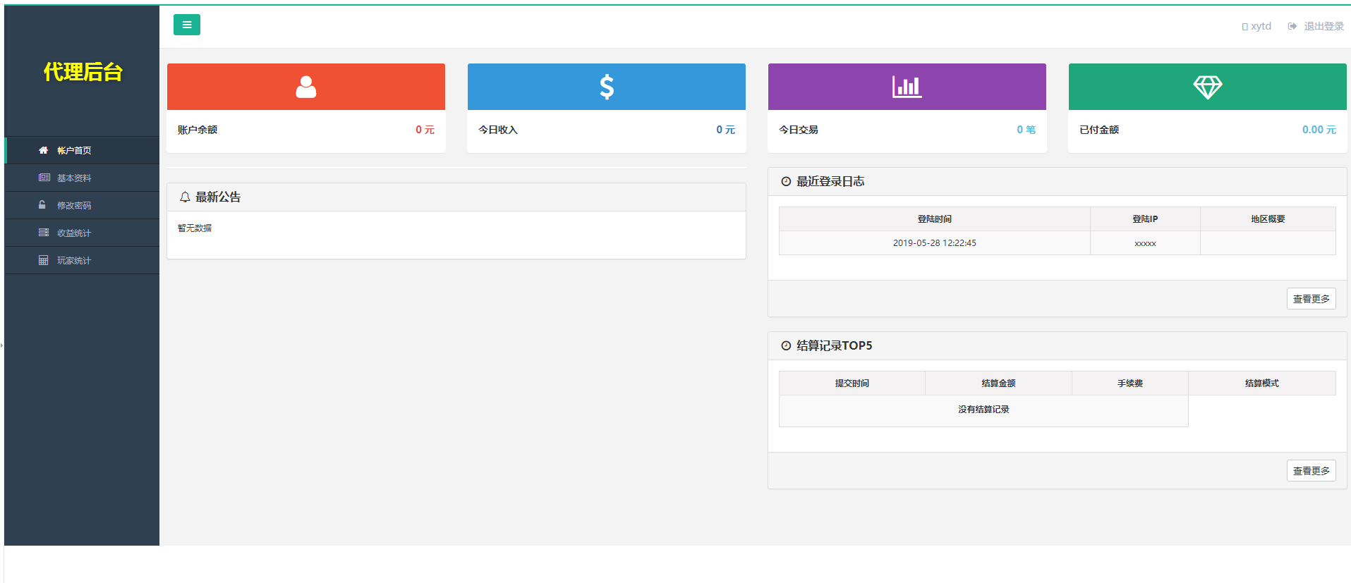Viewport: 1351px width, 583px height.
Task: Click the dollar sign icon on the blue card
Action: (x=606, y=87)
